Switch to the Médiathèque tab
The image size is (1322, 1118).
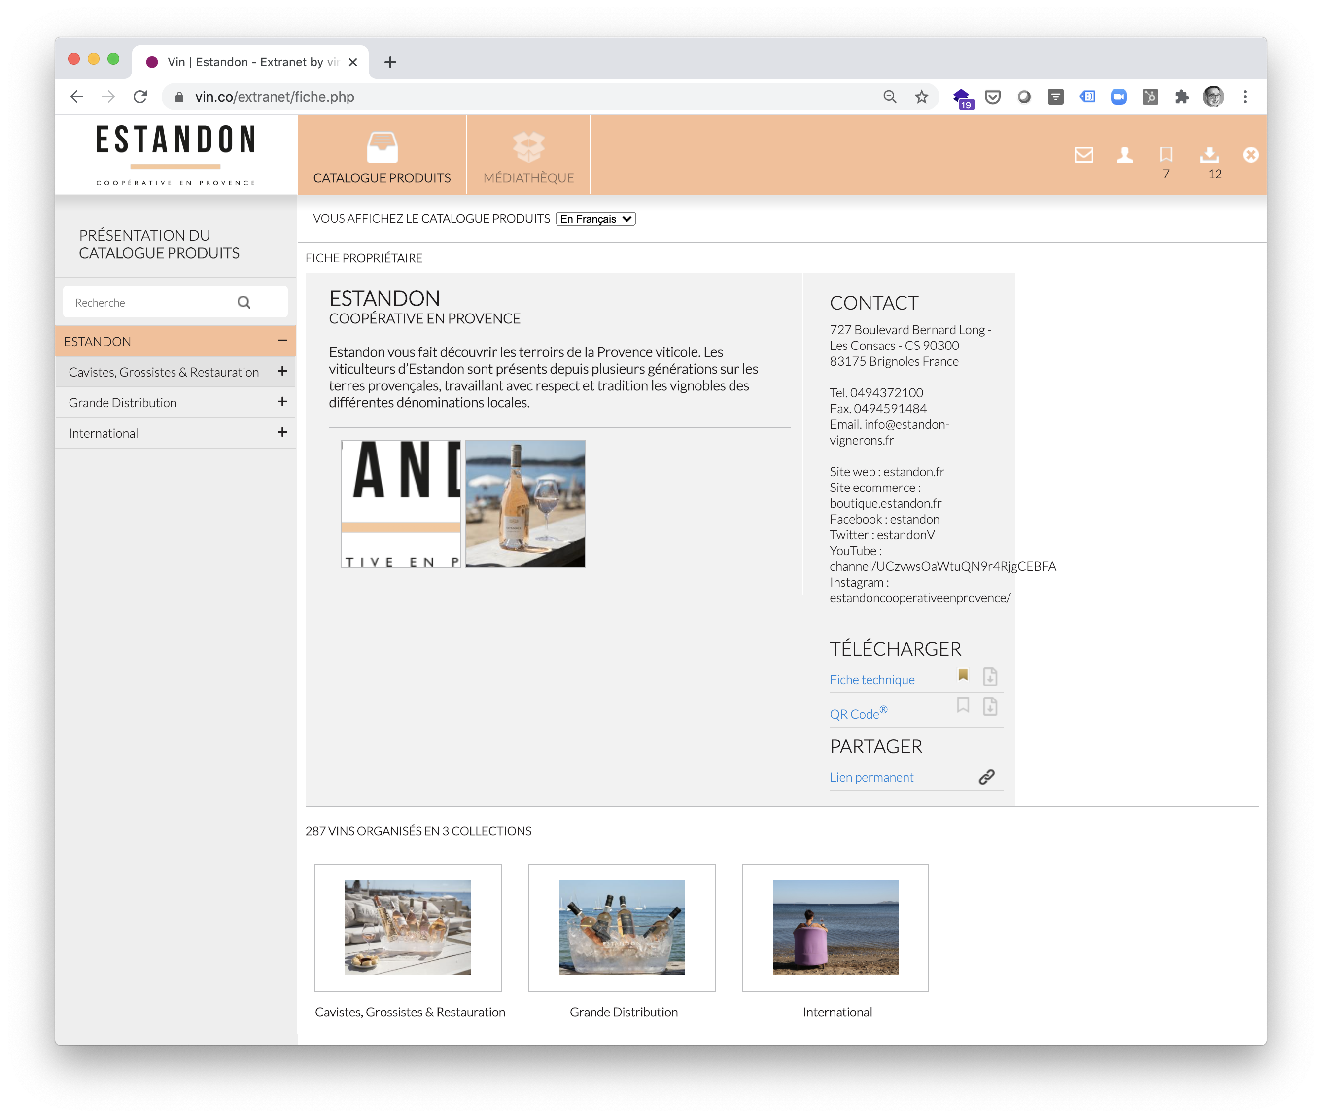(x=528, y=155)
